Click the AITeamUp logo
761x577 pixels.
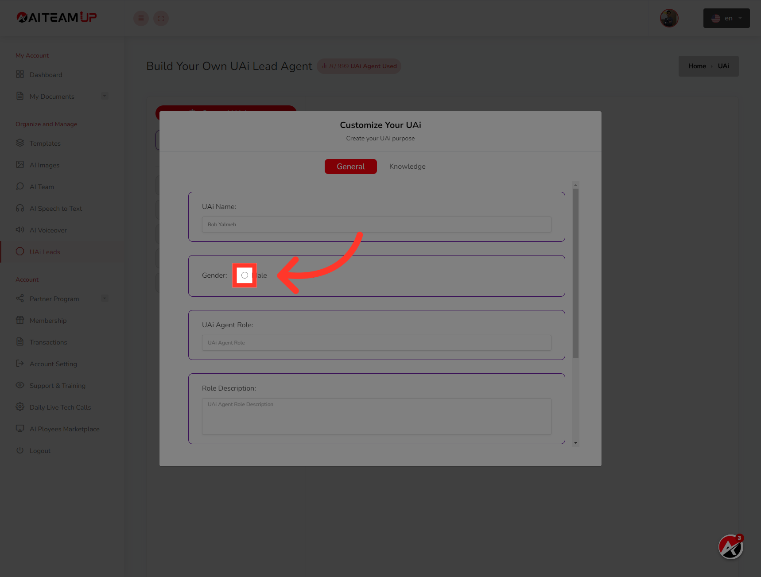point(57,17)
